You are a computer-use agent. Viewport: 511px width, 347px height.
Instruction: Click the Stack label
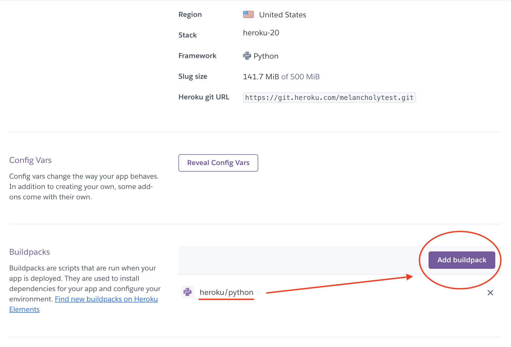tap(188, 35)
